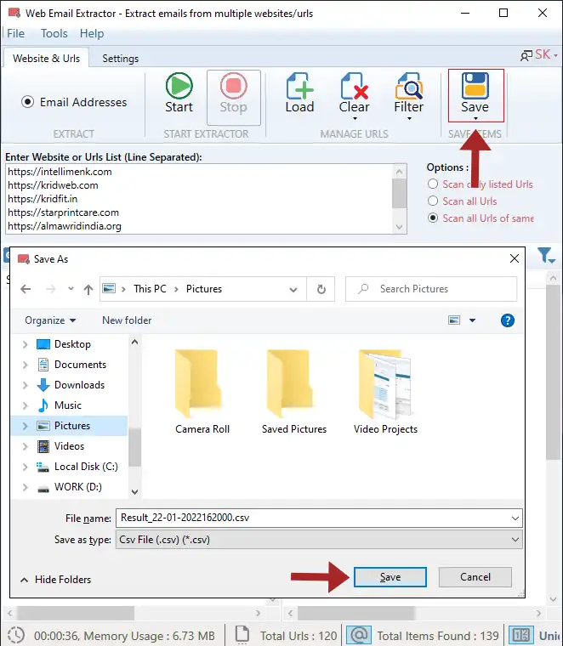This screenshot has height=646, width=563.
Task: Select Desktop in the navigation tree
Action: point(72,344)
